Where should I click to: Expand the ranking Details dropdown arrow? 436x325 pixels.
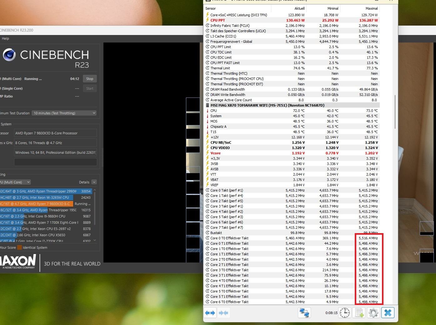point(94,182)
